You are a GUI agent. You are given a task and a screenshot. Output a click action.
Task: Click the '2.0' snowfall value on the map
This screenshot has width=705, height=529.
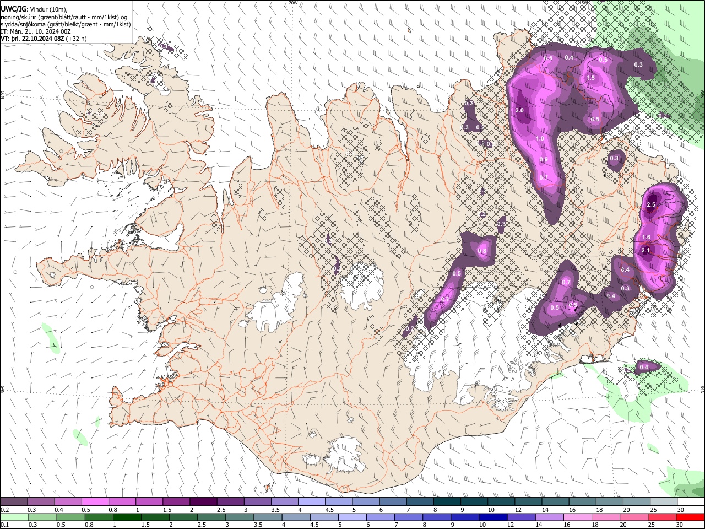(519, 110)
